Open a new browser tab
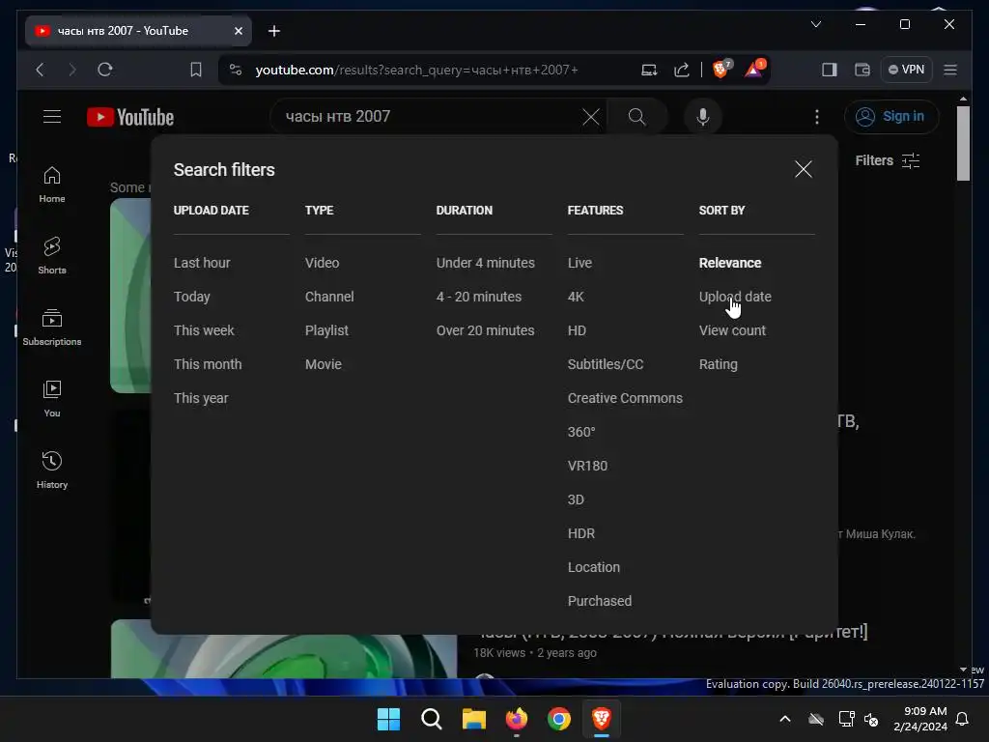The image size is (989, 742). [x=273, y=31]
